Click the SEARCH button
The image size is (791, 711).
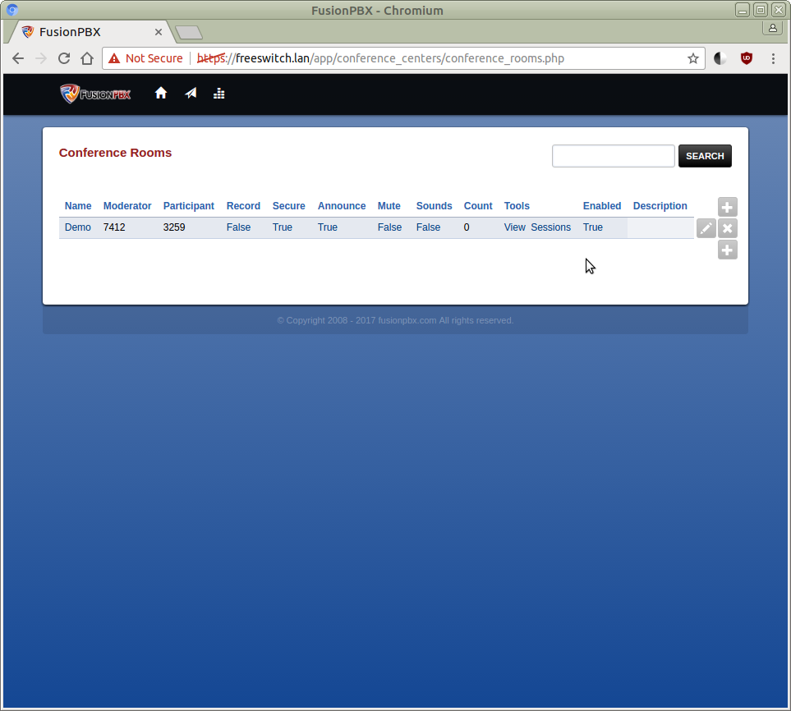[704, 156]
